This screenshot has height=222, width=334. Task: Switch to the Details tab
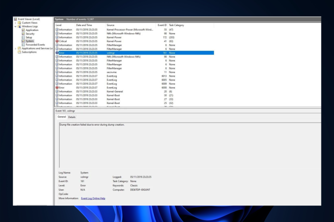pyautogui.click(x=72, y=117)
